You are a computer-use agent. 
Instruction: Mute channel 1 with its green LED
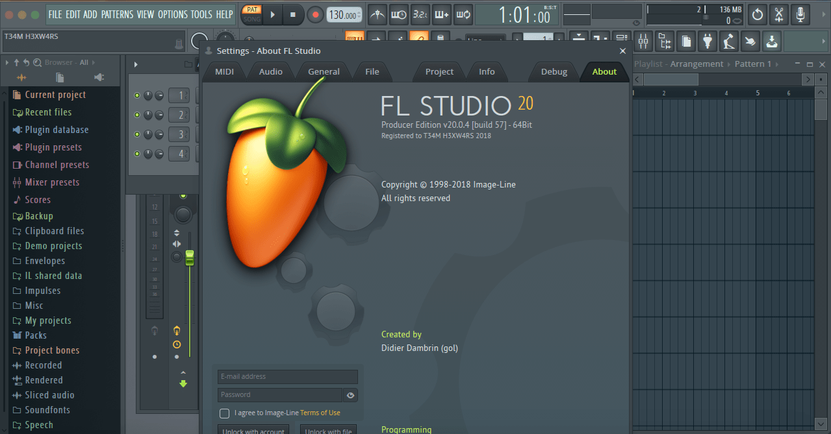click(x=137, y=96)
